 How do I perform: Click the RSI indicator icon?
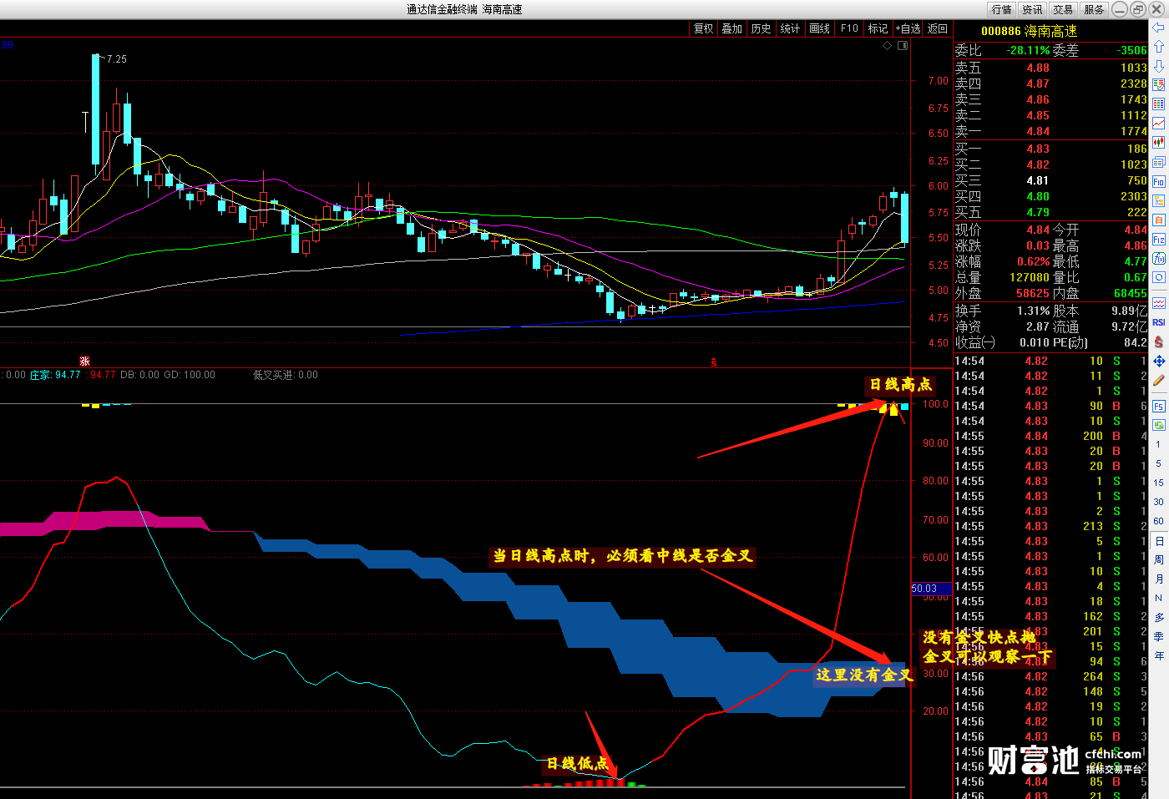click(x=1158, y=322)
